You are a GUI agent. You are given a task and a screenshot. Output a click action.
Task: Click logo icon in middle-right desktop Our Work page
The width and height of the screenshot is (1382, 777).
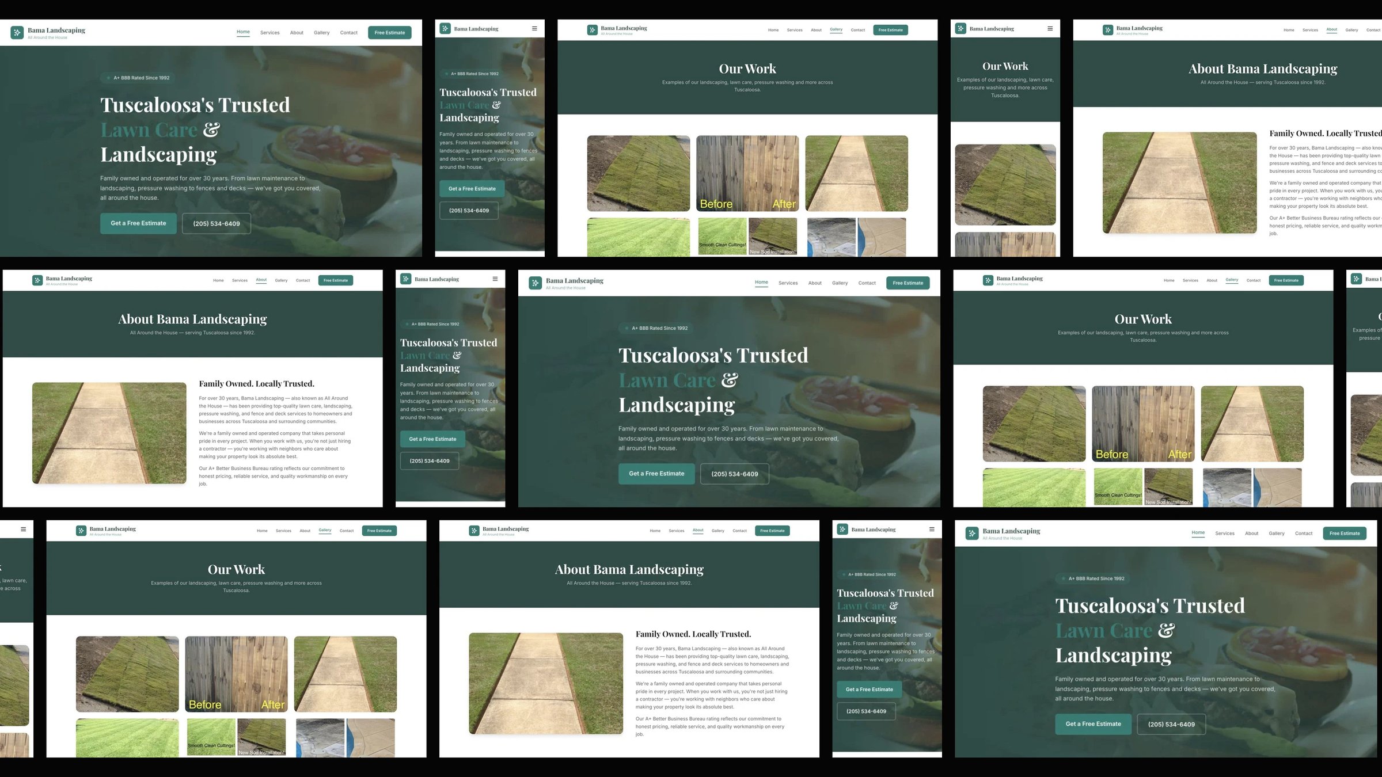[988, 280]
